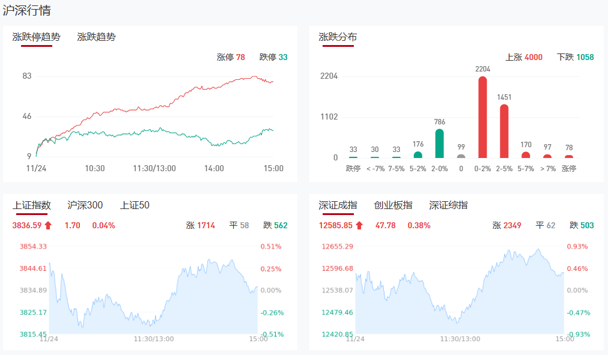Viewport: 608px width, 355px height.
Task: Click the tall red 0-2% bar
Action: [482, 117]
